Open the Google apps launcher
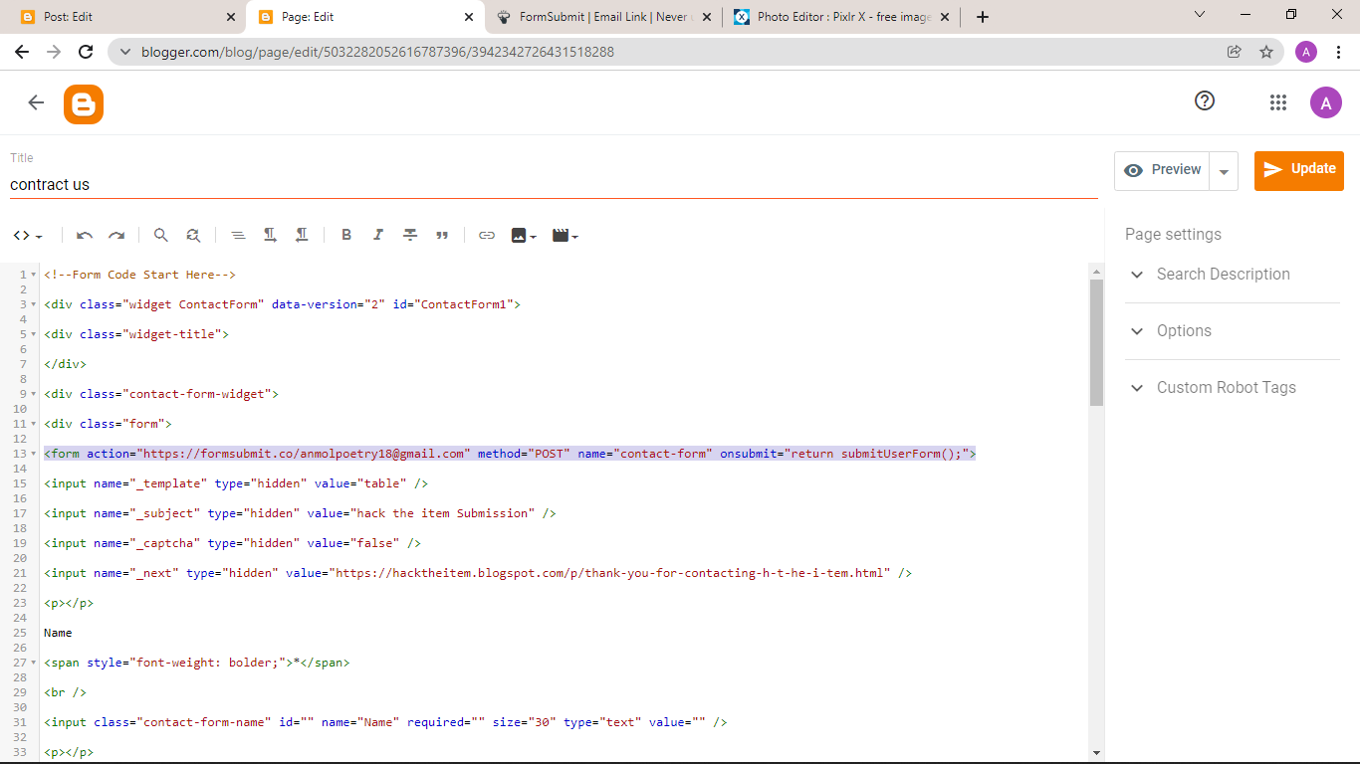Image resolution: width=1360 pixels, height=764 pixels. (x=1278, y=101)
